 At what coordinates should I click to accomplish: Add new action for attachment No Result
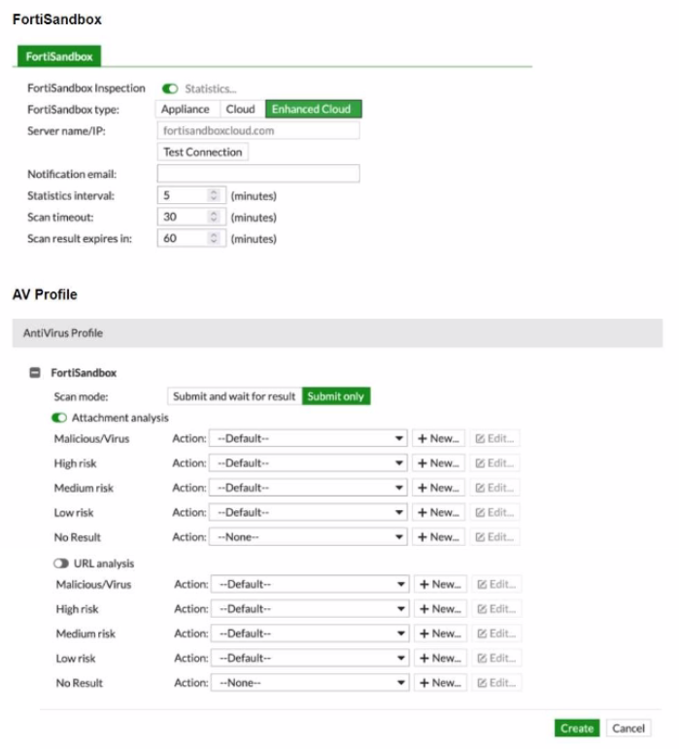tap(439, 537)
